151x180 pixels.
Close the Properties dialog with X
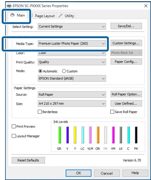click(146, 6)
